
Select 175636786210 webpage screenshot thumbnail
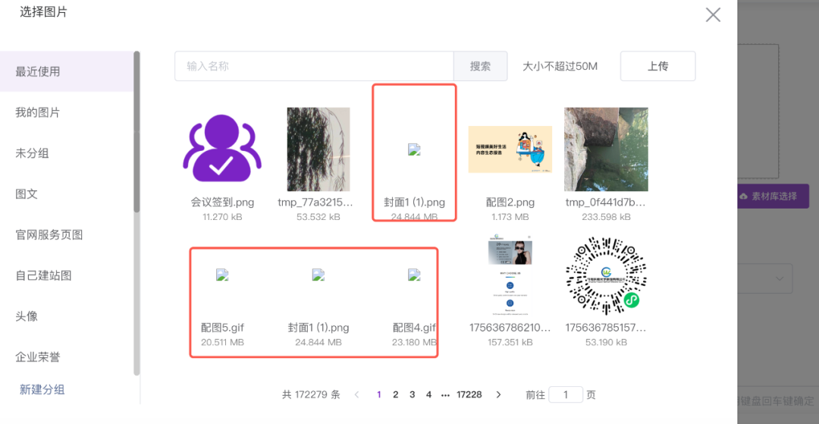pyautogui.click(x=510, y=275)
